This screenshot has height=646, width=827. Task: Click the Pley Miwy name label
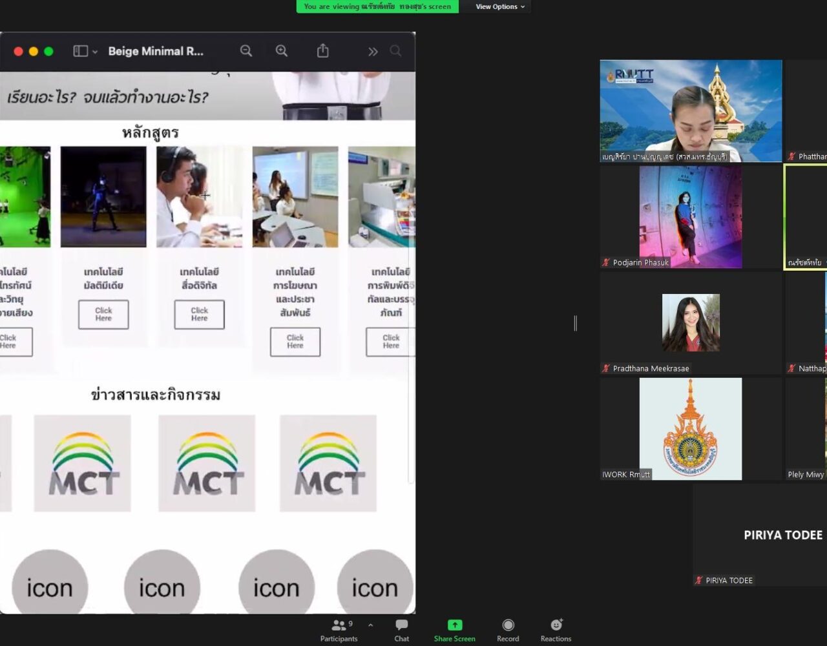(x=806, y=474)
